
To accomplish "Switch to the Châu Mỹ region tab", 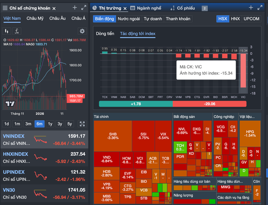I will pyautogui.click(x=35, y=18).
